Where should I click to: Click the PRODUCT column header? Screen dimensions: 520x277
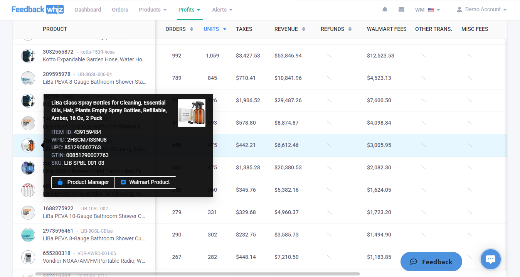coord(55,29)
